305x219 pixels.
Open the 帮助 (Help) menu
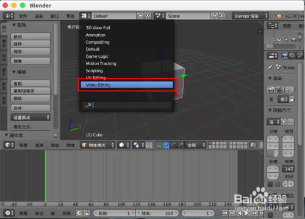coord(70,16)
